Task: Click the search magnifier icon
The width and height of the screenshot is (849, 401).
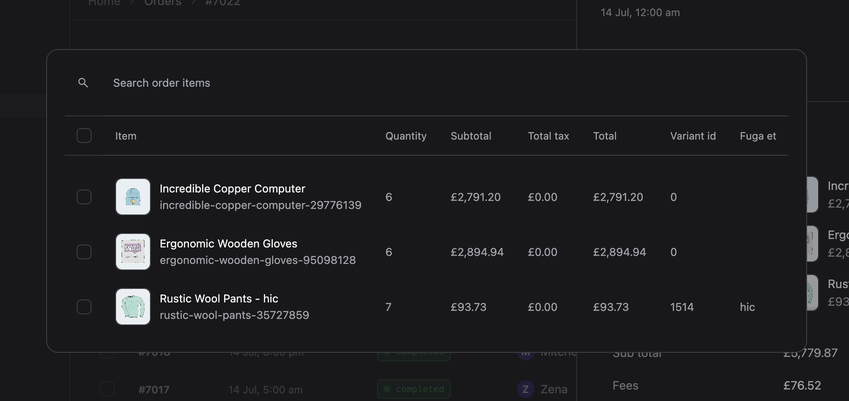Action: pyautogui.click(x=83, y=83)
